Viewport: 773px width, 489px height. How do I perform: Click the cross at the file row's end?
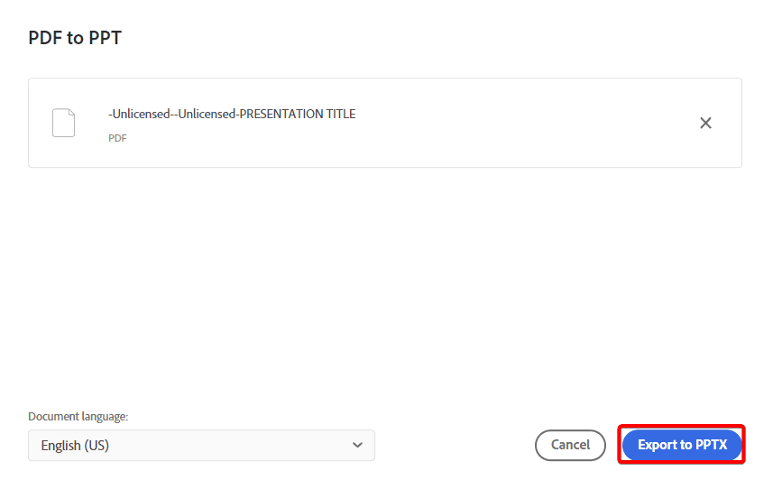(705, 123)
